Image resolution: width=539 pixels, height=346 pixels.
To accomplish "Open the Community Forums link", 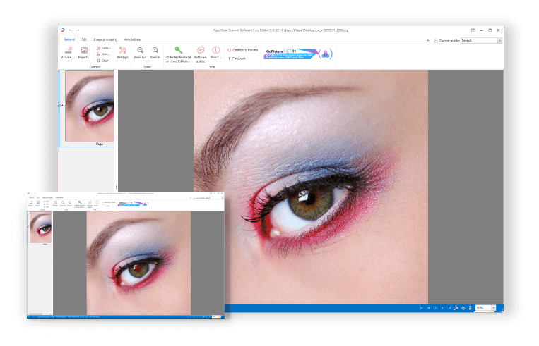I will click(x=244, y=50).
